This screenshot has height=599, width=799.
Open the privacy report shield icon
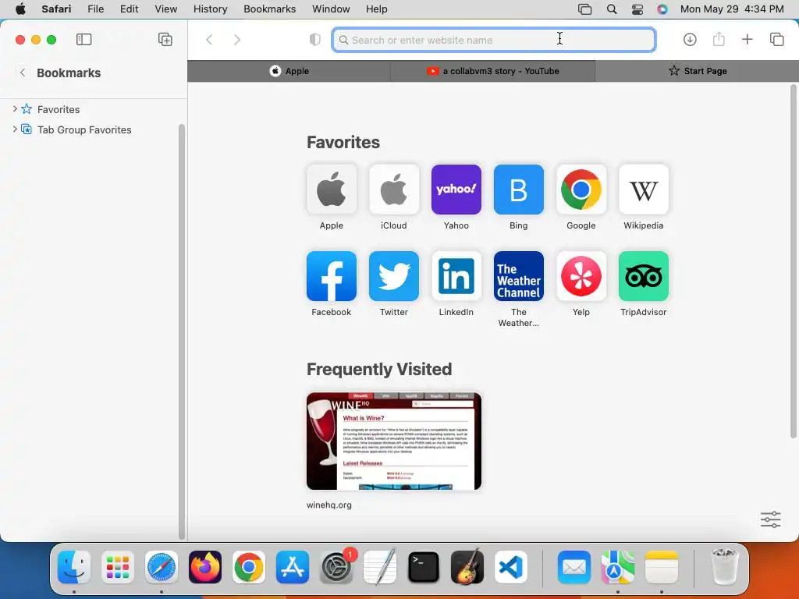315,40
